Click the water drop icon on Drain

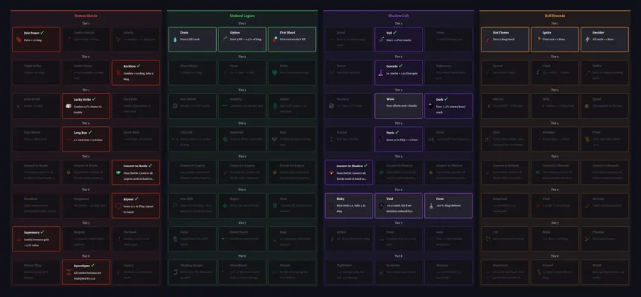click(x=175, y=40)
